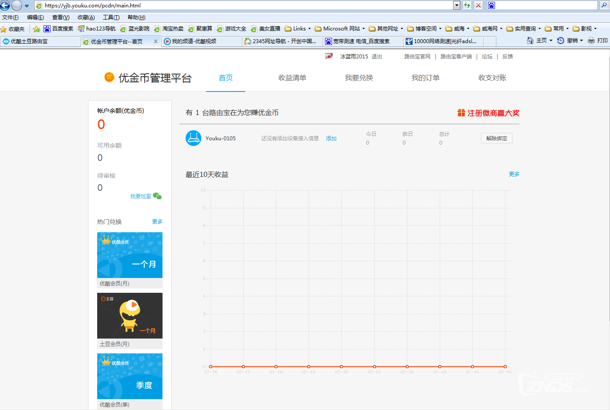Open the 游戏大全 bookmark
This screenshot has width=610, height=410.
(231, 29)
